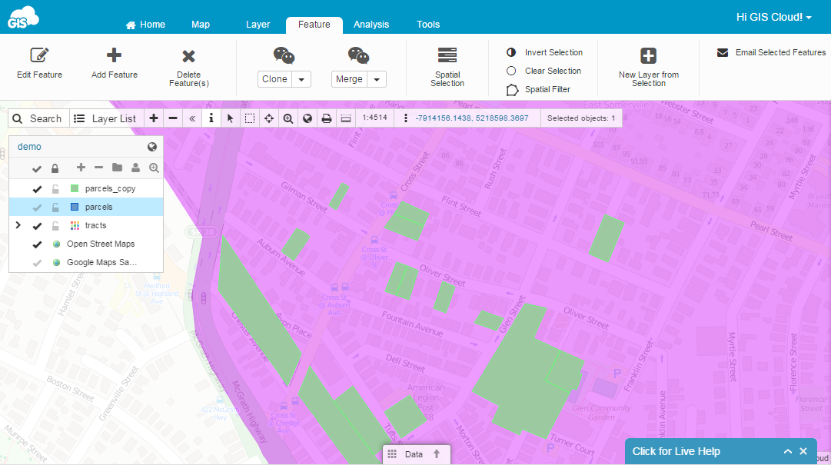Switch to the Analysis tab
Screen dimensions: 831x465
click(x=371, y=25)
